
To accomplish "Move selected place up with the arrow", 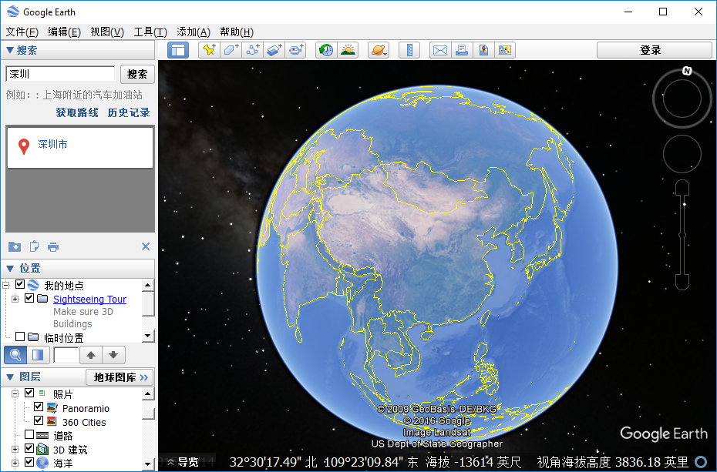I will coord(91,355).
